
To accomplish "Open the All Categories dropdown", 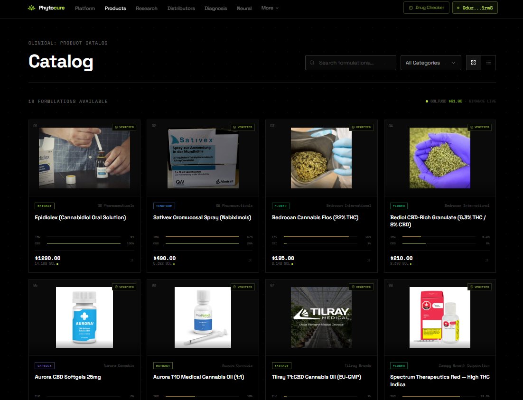I will [430, 63].
